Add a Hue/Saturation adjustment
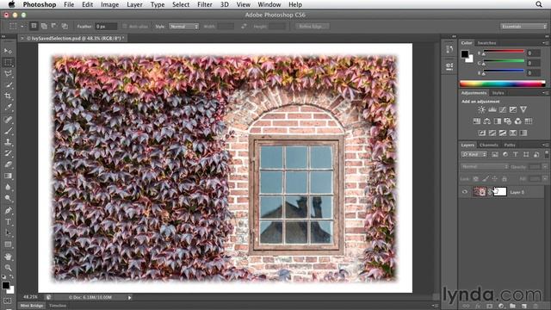Viewport: 551px width, 310px height. 476,121
